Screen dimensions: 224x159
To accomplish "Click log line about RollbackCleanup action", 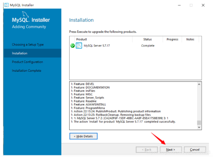I will [111, 115].
